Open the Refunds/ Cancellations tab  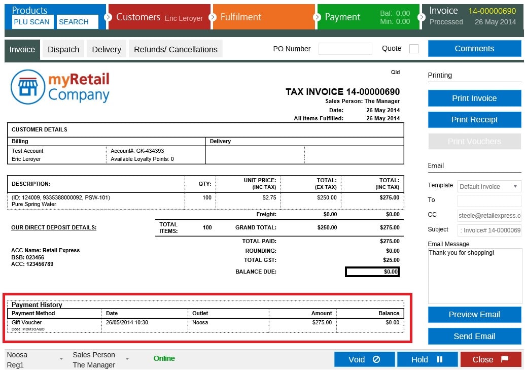coord(176,49)
